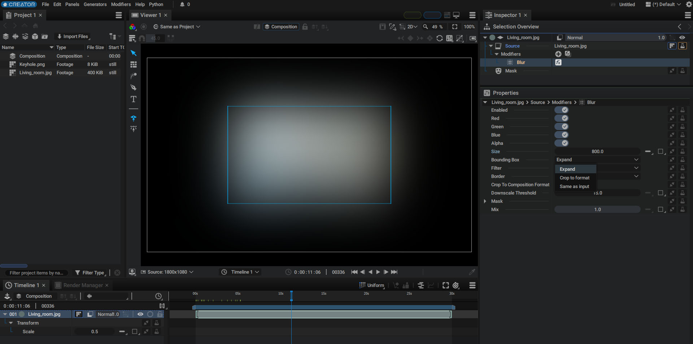Open the 2D view mode dropdown

[413, 27]
